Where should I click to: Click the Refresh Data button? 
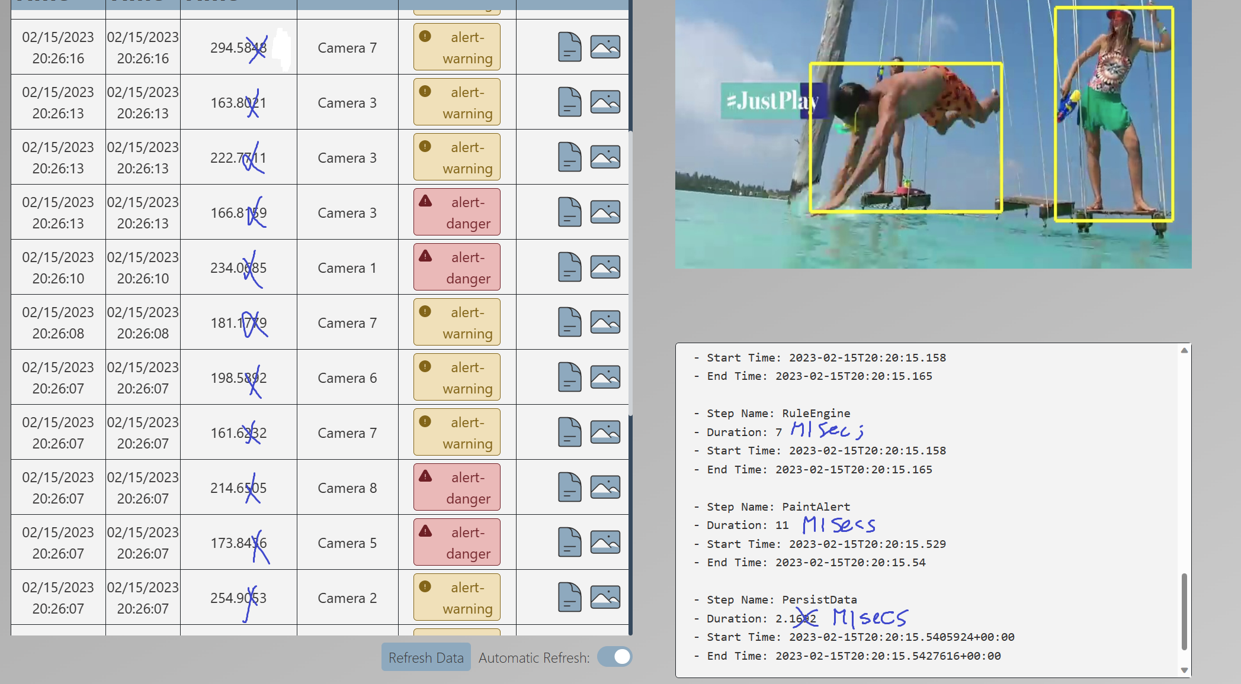426,657
